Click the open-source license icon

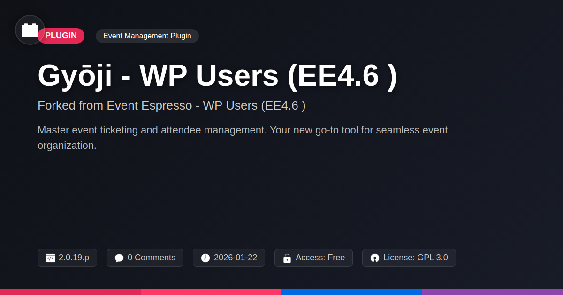pyautogui.click(x=375, y=258)
